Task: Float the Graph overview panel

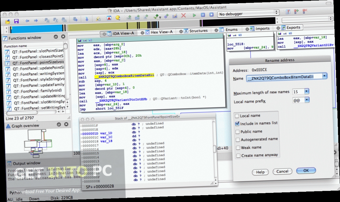Action: 59,124
